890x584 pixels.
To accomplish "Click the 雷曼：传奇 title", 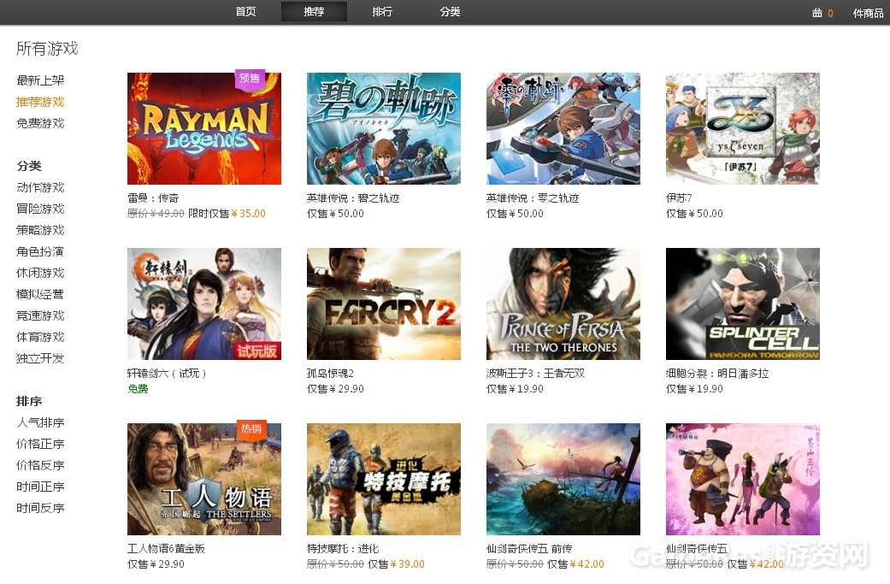I will [153, 198].
